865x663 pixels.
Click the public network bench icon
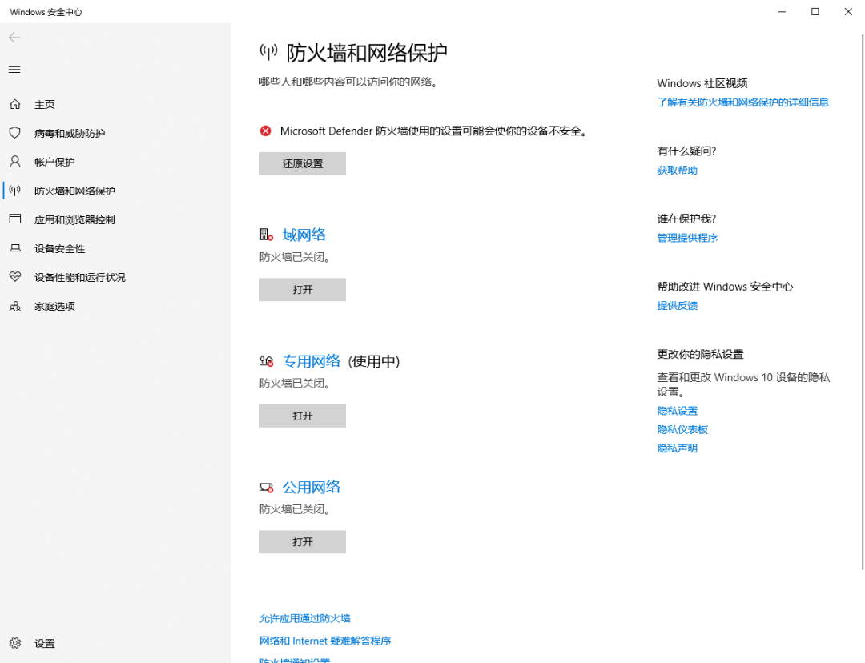(267, 487)
